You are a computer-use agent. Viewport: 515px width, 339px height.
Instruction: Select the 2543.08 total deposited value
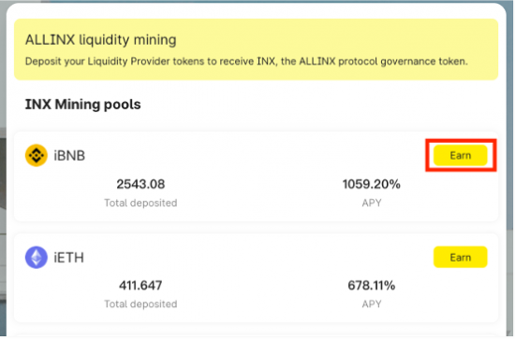[140, 184]
